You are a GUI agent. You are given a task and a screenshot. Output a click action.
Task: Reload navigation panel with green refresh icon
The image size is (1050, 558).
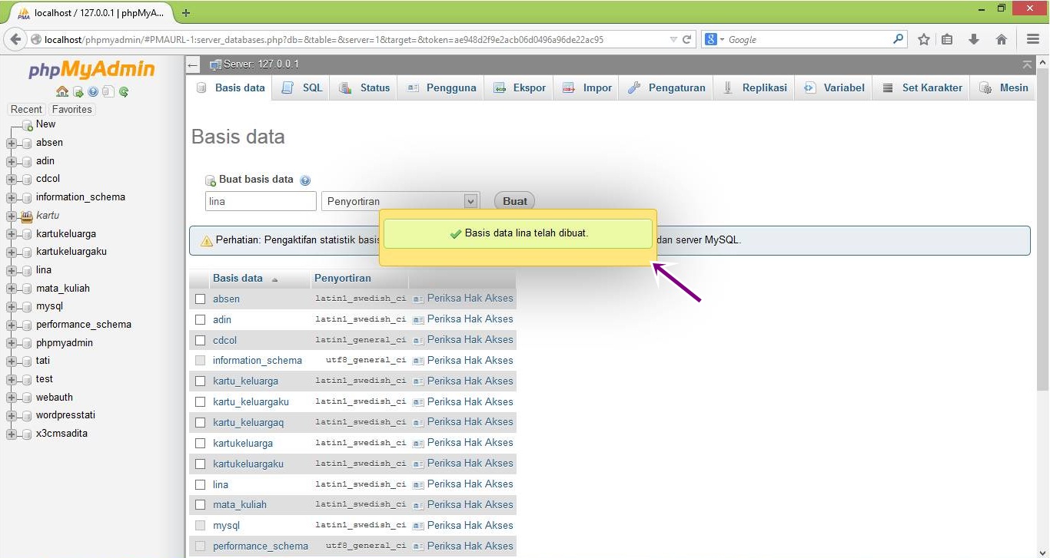point(123,92)
